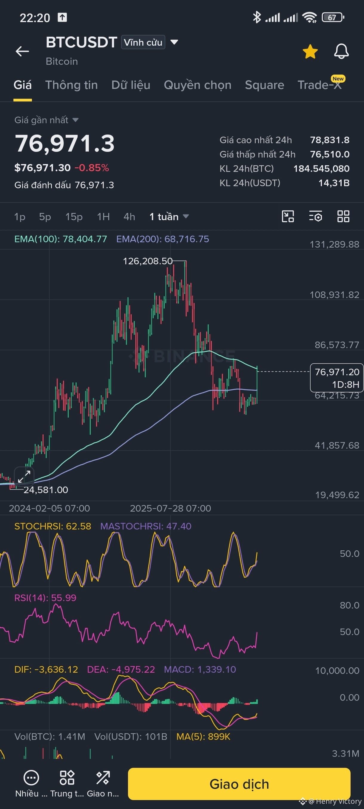364x809 pixels.
Task: Open the Quyền chọn tab
Action: pos(198,85)
